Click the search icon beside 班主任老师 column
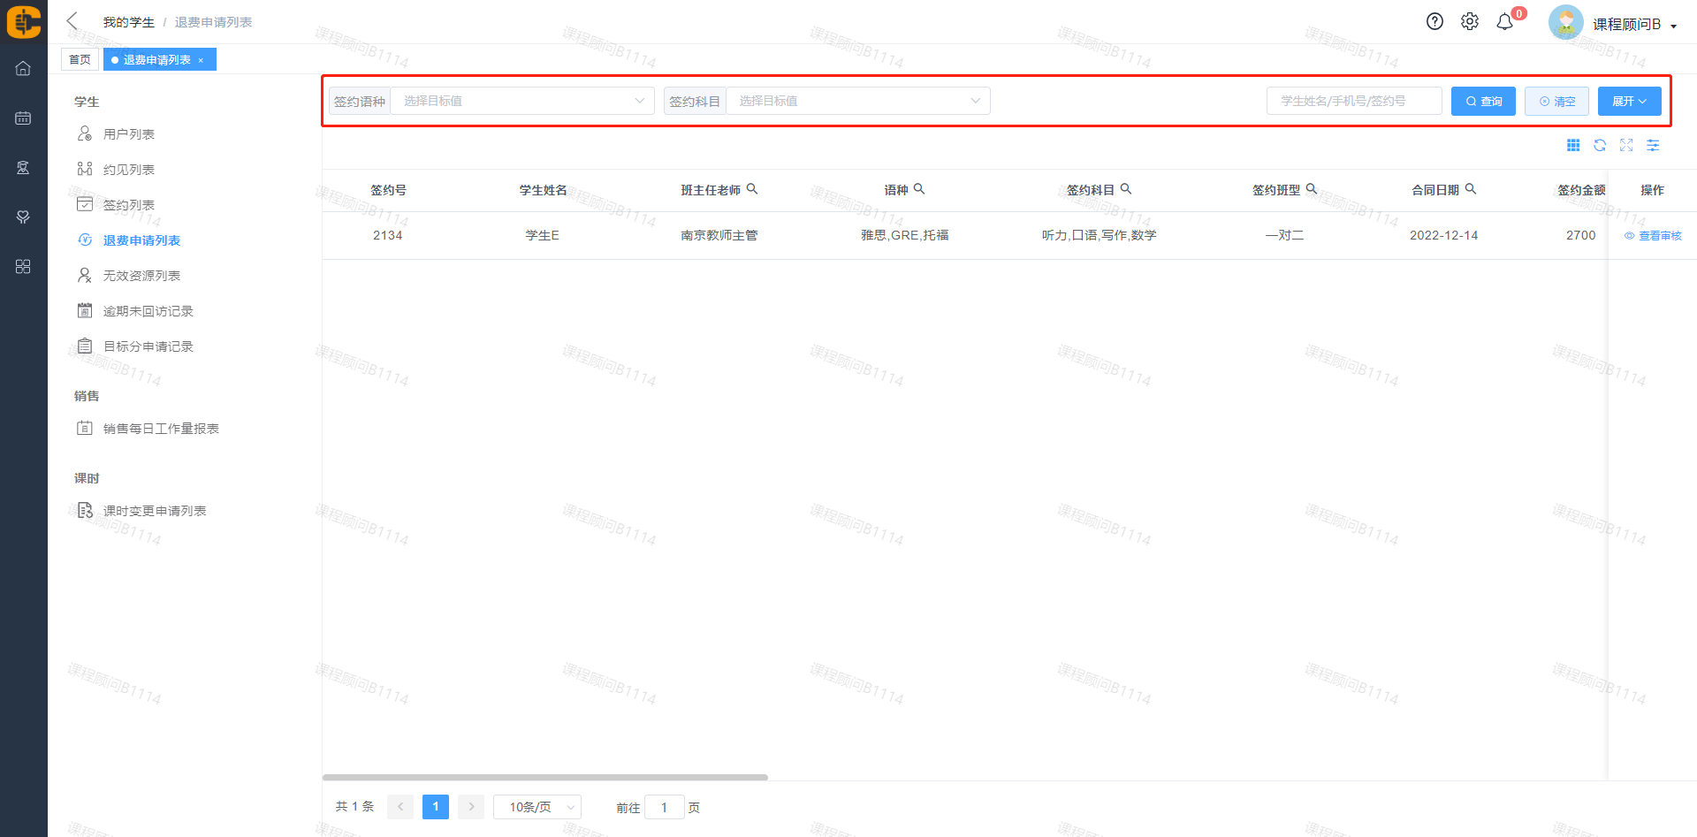 pyautogui.click(x=752, y=189)
